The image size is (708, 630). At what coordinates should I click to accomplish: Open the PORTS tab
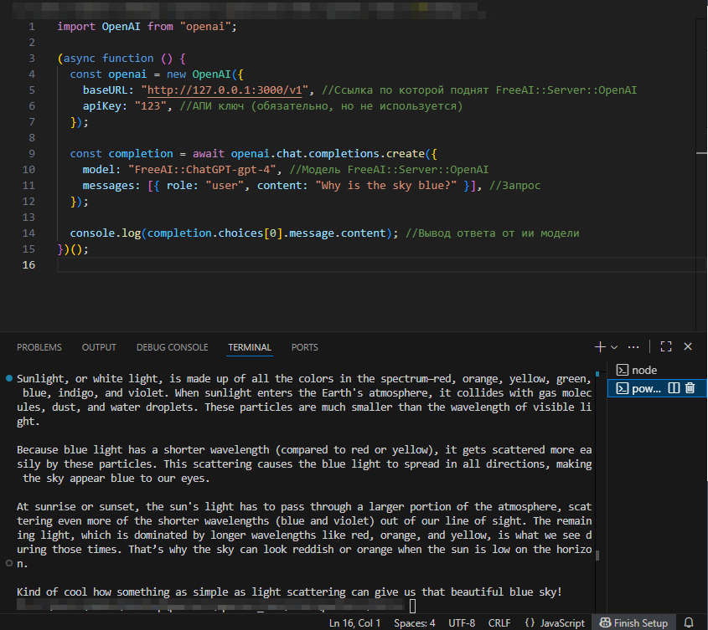click(x=305, y=347)
